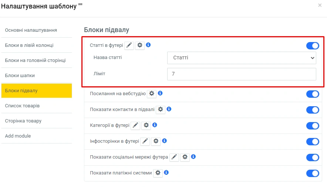Click gear icon for Показати платіжні системи
The height and width of the screenshot is (187, 327).
pos(158,173)
